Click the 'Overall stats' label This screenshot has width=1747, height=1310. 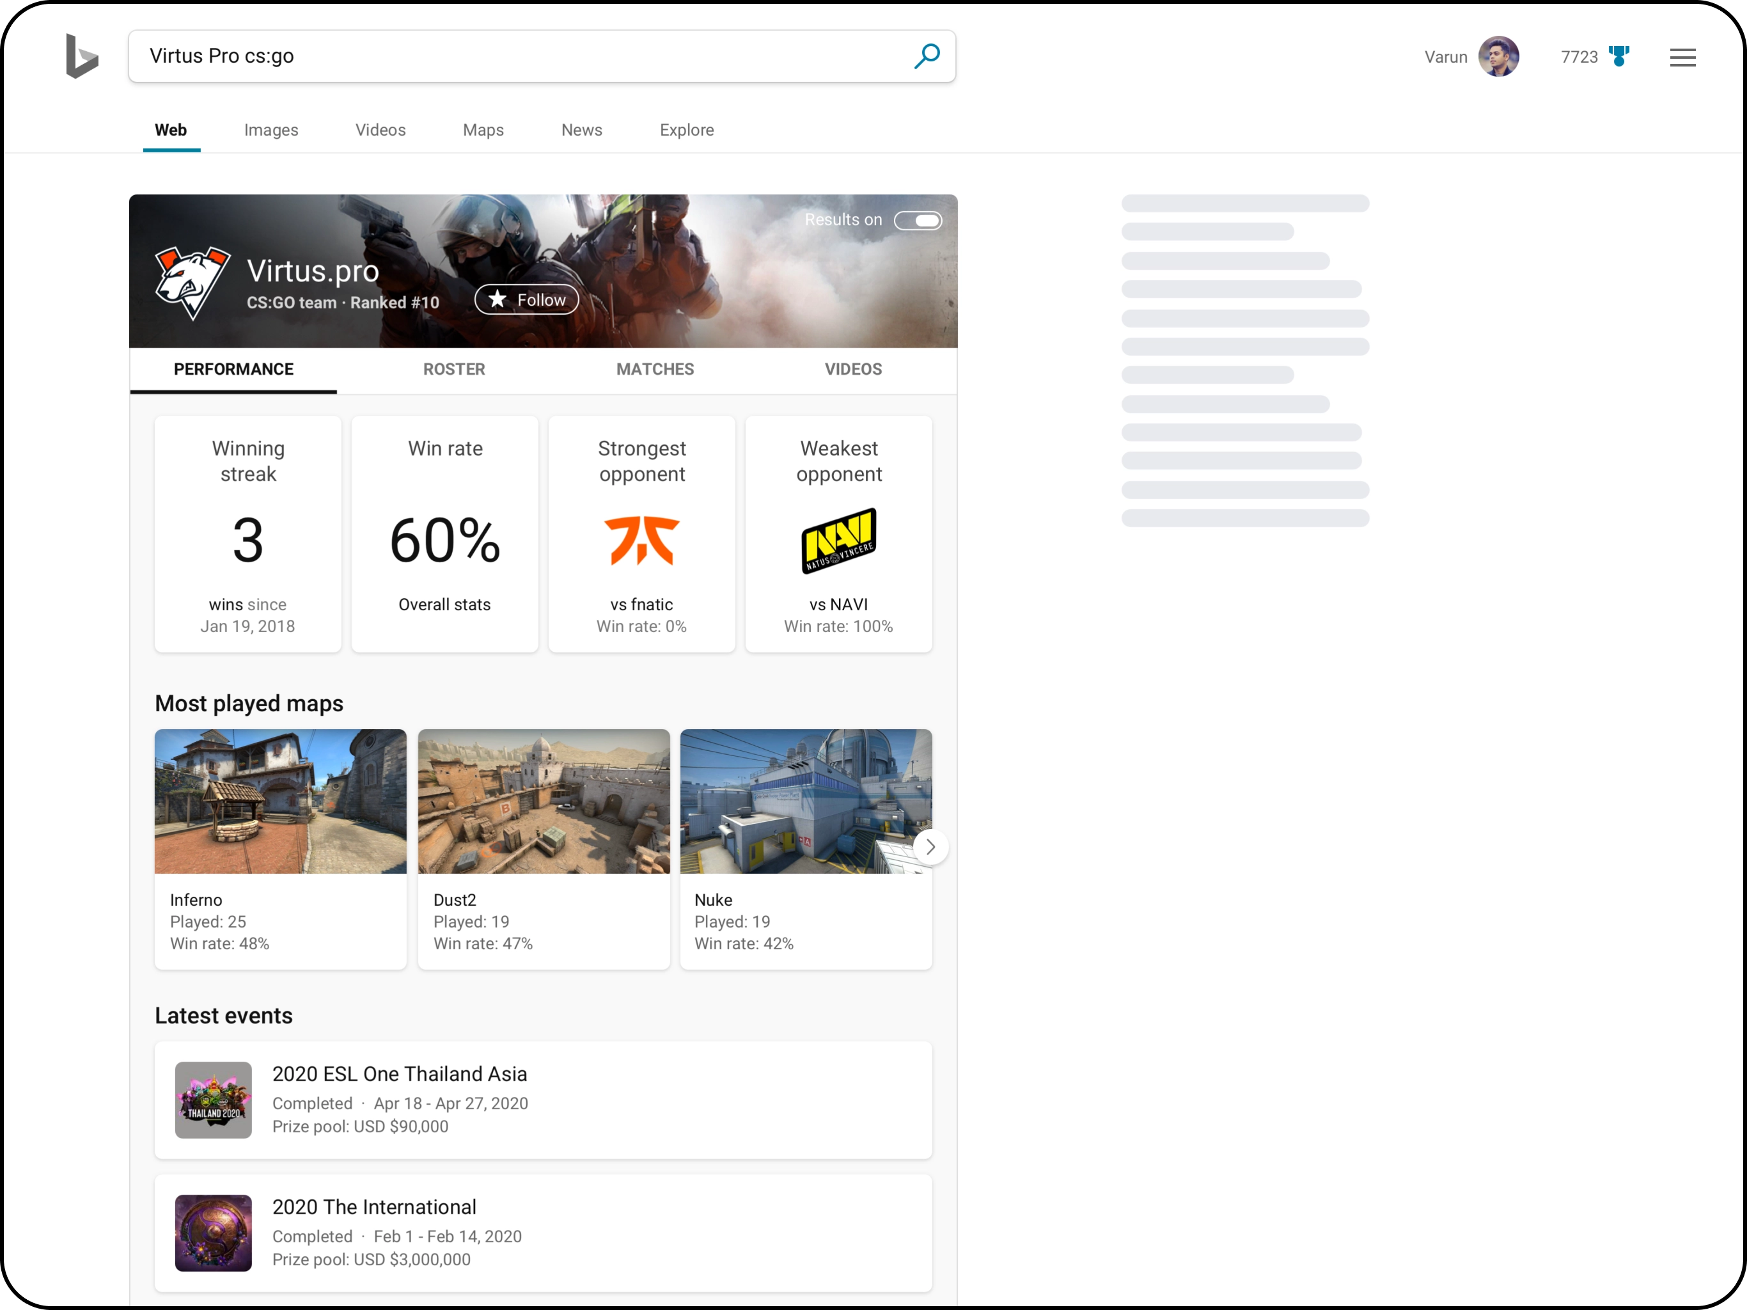point(444,604)
